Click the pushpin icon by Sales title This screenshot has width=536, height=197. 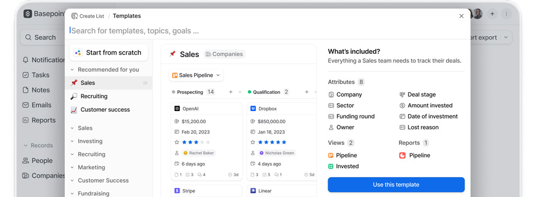point(173,54)
